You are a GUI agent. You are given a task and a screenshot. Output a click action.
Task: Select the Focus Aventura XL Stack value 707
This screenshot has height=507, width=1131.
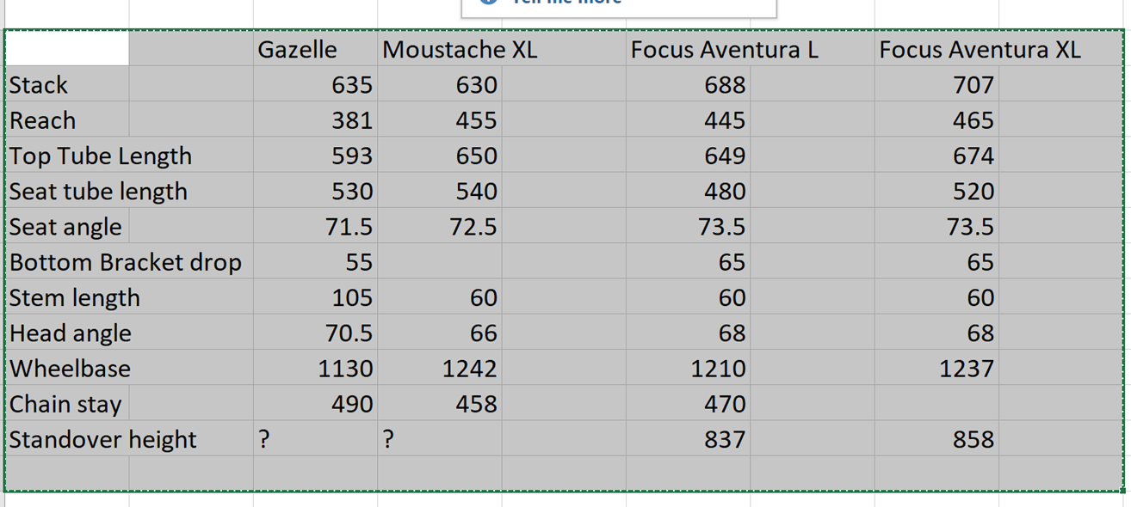936,85
